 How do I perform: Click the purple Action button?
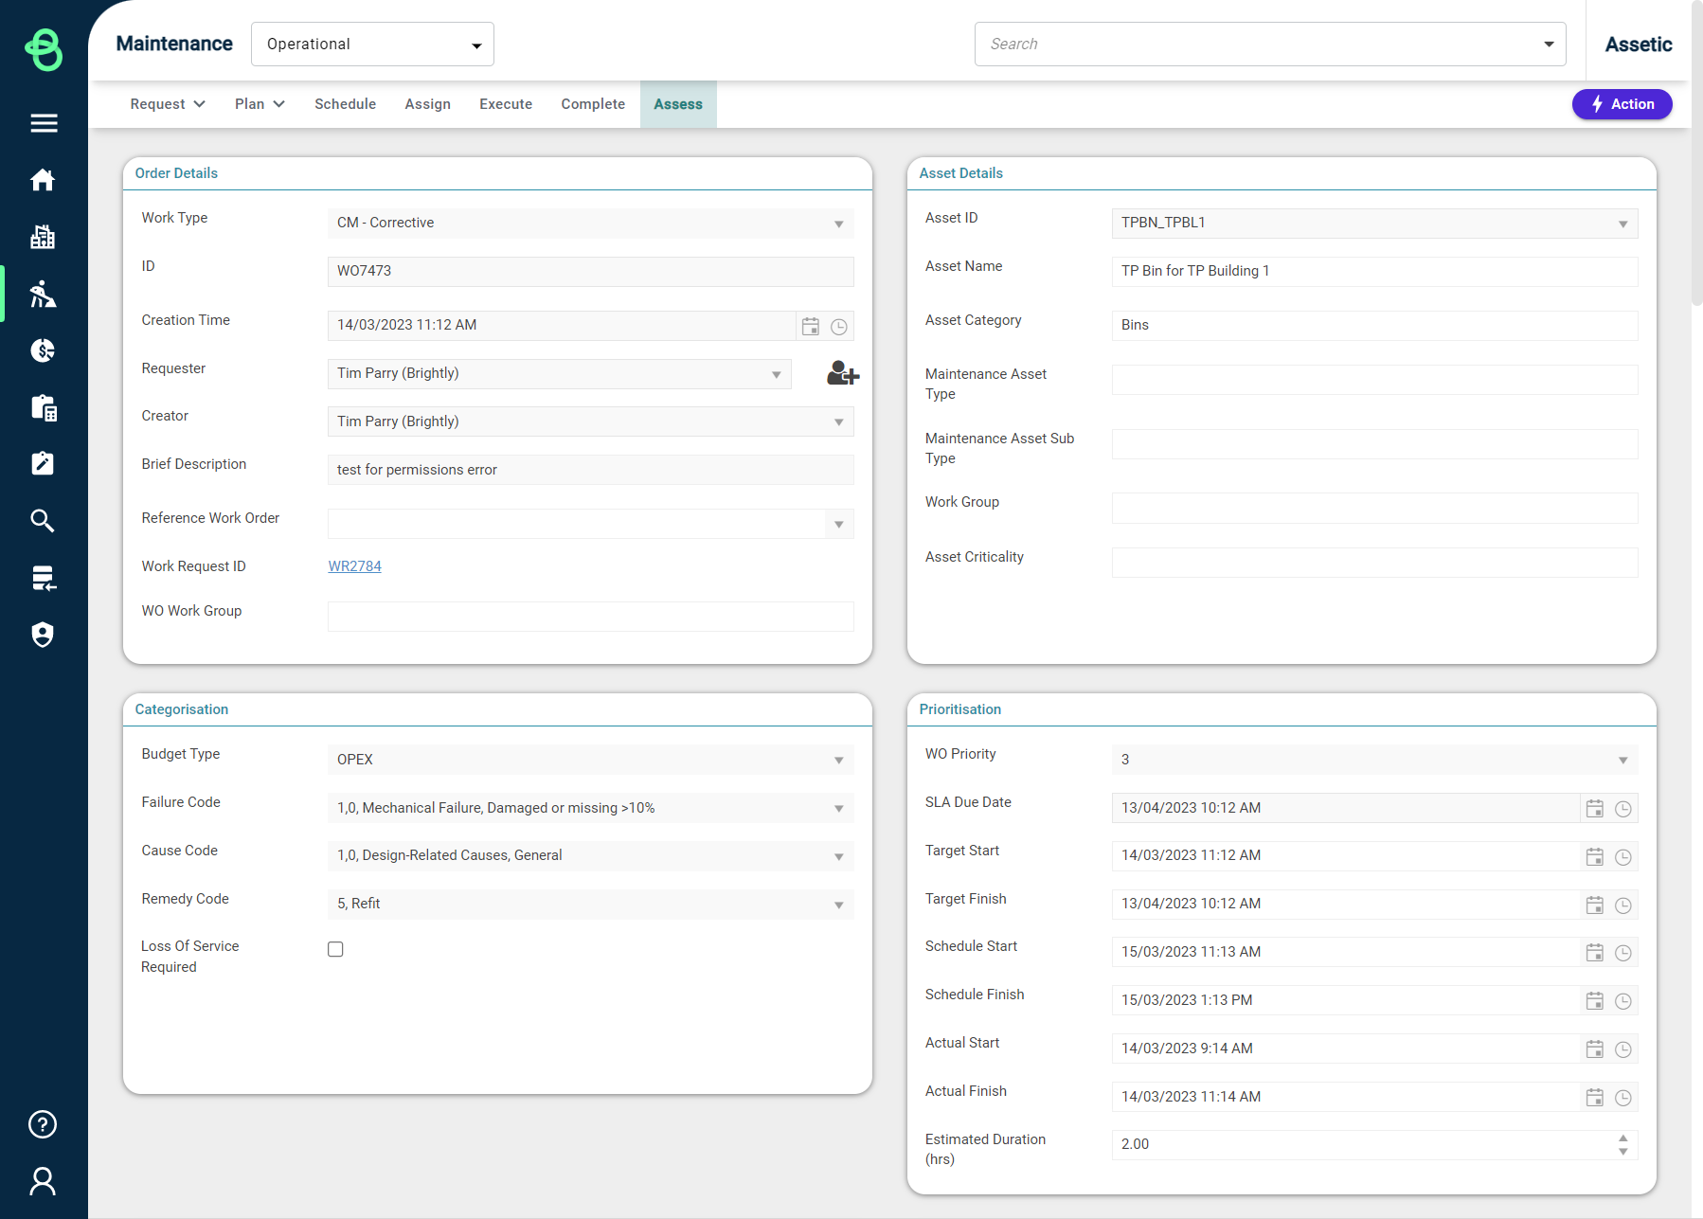(1622, 104)
